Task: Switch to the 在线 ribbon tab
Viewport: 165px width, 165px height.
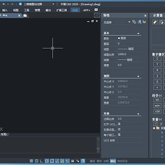Action: click(75, 10)
